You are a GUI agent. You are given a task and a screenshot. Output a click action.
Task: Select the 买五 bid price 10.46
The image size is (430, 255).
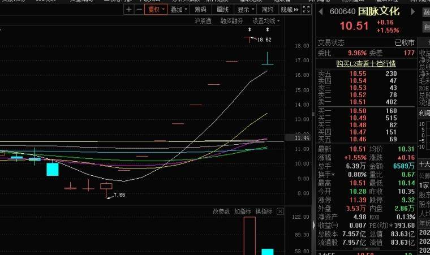click(358, 139)
